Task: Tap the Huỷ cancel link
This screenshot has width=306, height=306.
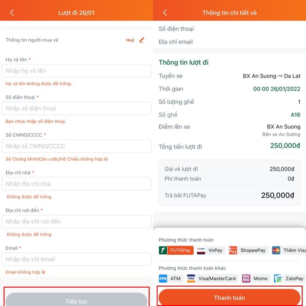Action: (x=130, y=40)
